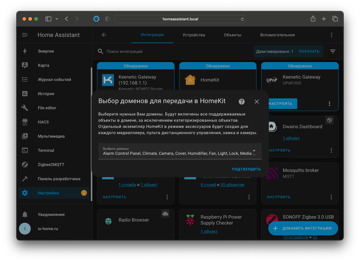
Task: Switch to the Интеграции tab
Action: (x=152, y=35)
